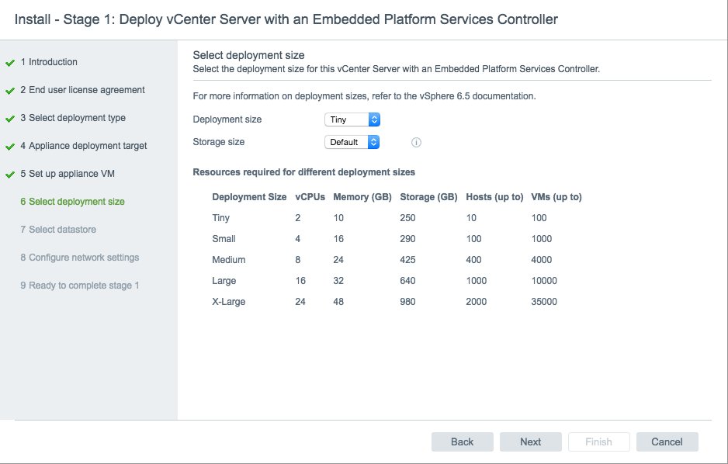Select step 6 Select deployment size
Image resolution: width=728 pixels, height=464 pixels.
72,202
